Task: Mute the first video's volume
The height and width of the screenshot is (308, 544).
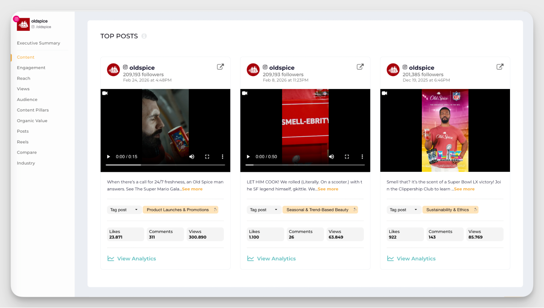Action: click(x=192, y=157)
